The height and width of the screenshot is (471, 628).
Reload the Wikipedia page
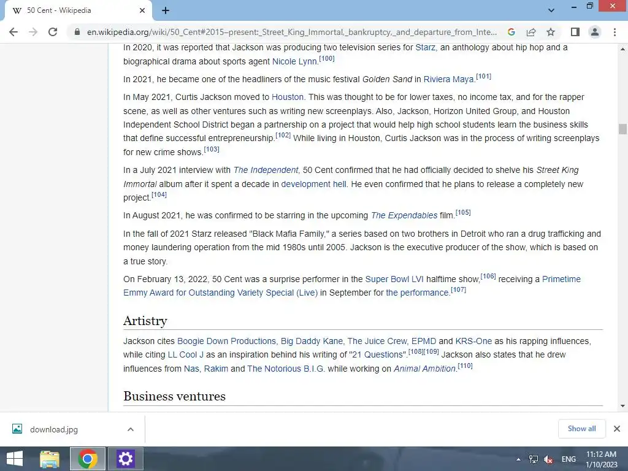53,32
